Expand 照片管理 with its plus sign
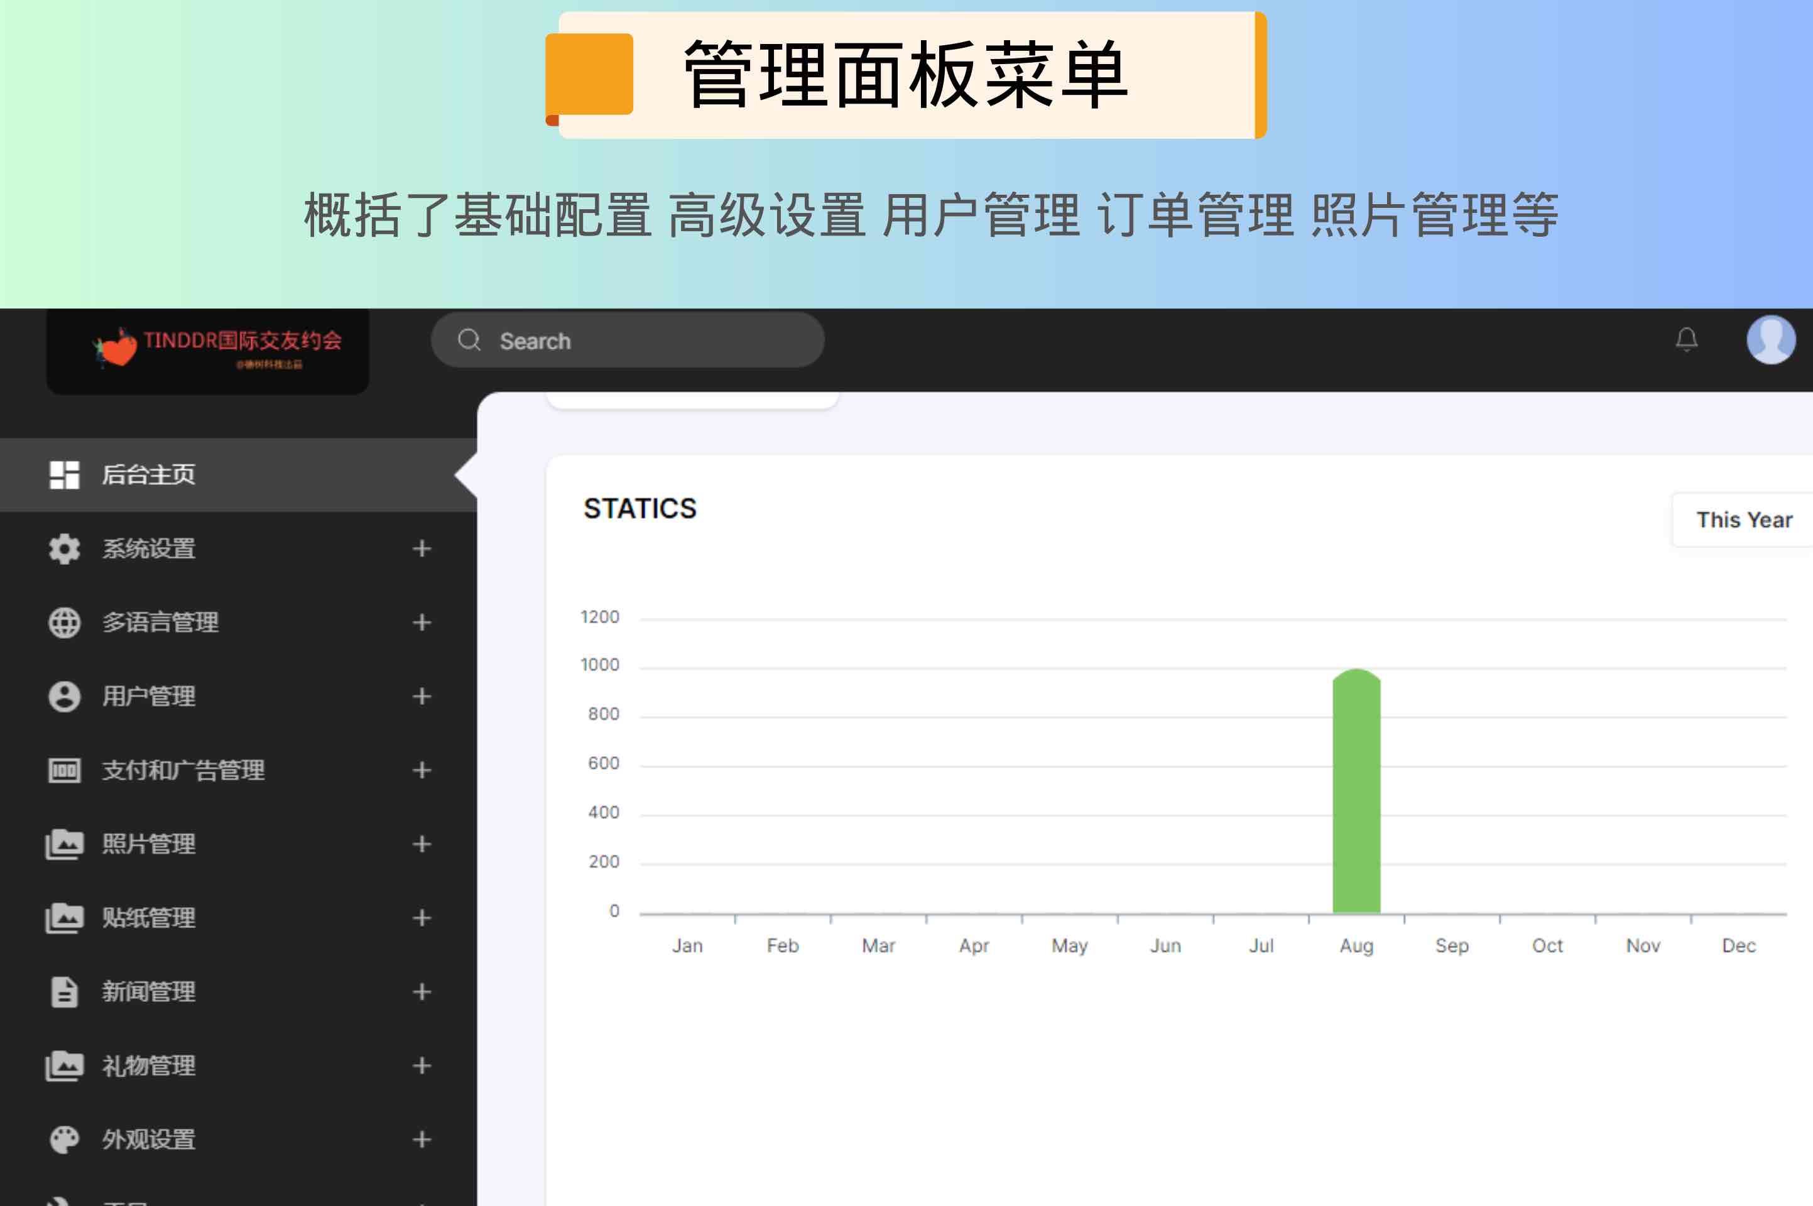Image resolution: width=1813 pixels, height=1206 pixels. (x=421, y=844)
